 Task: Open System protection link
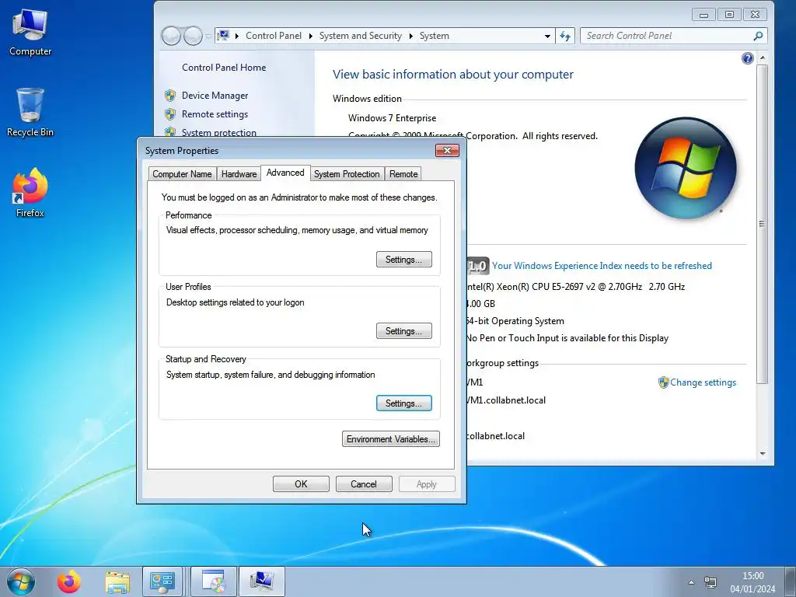pyautogui.click(x=218, y=132)
